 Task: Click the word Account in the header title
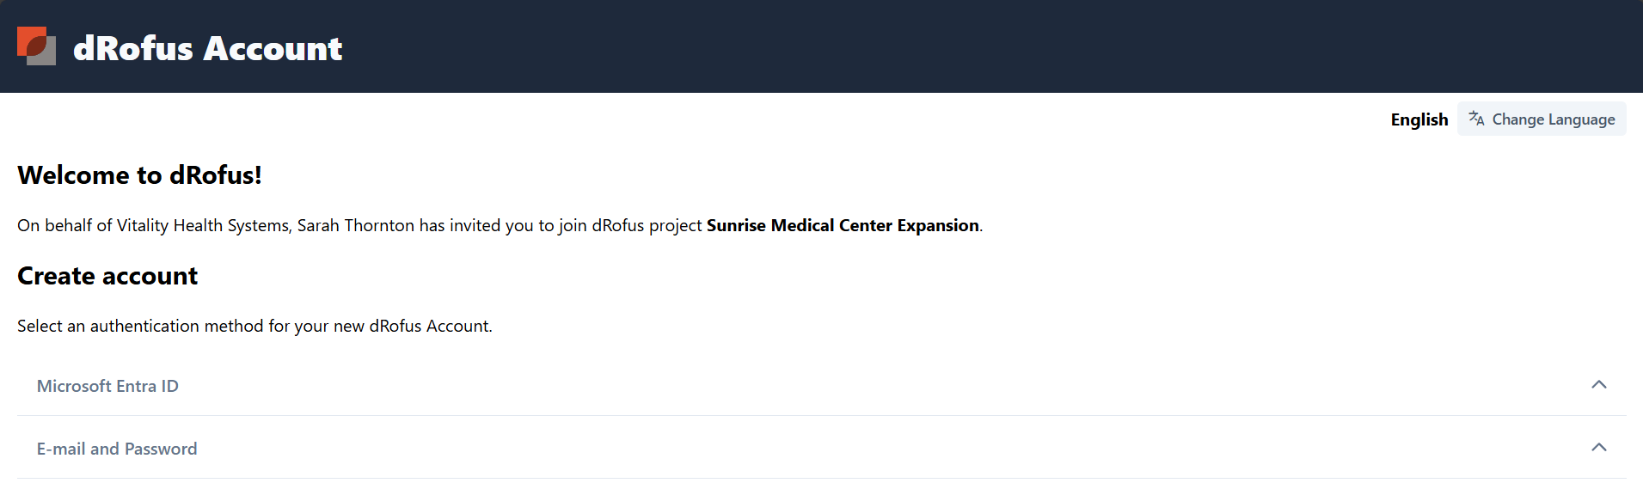pyautogui.click(x=273, y=49)
